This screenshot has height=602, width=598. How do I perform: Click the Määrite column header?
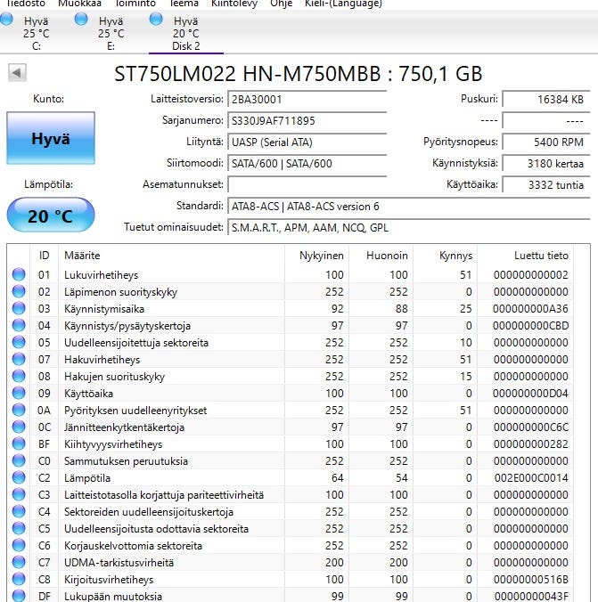pyautogui.click(x=82, y=256)
